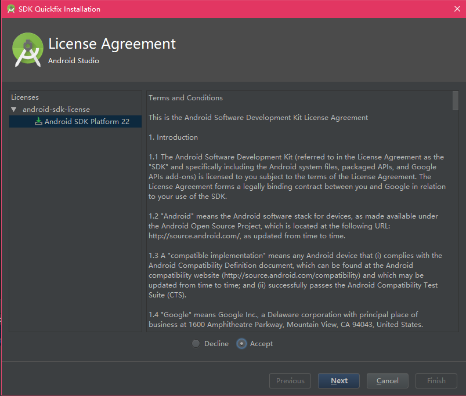Image resolution: width=466 pixels, height=396 pixels.
Task: Collapse the android-sdk-license tree node
Action: point(14,110)
